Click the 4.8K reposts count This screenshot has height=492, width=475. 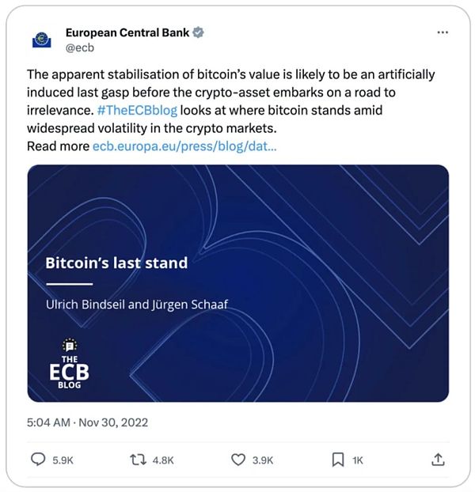pyautogui.click(x=162, y=460)
